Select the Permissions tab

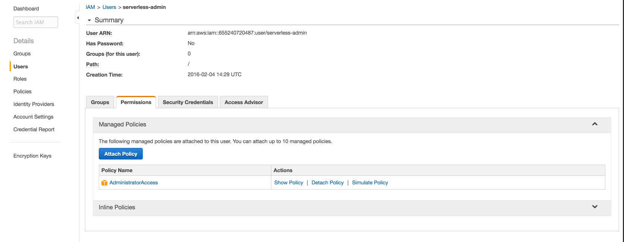click(136, 102)
